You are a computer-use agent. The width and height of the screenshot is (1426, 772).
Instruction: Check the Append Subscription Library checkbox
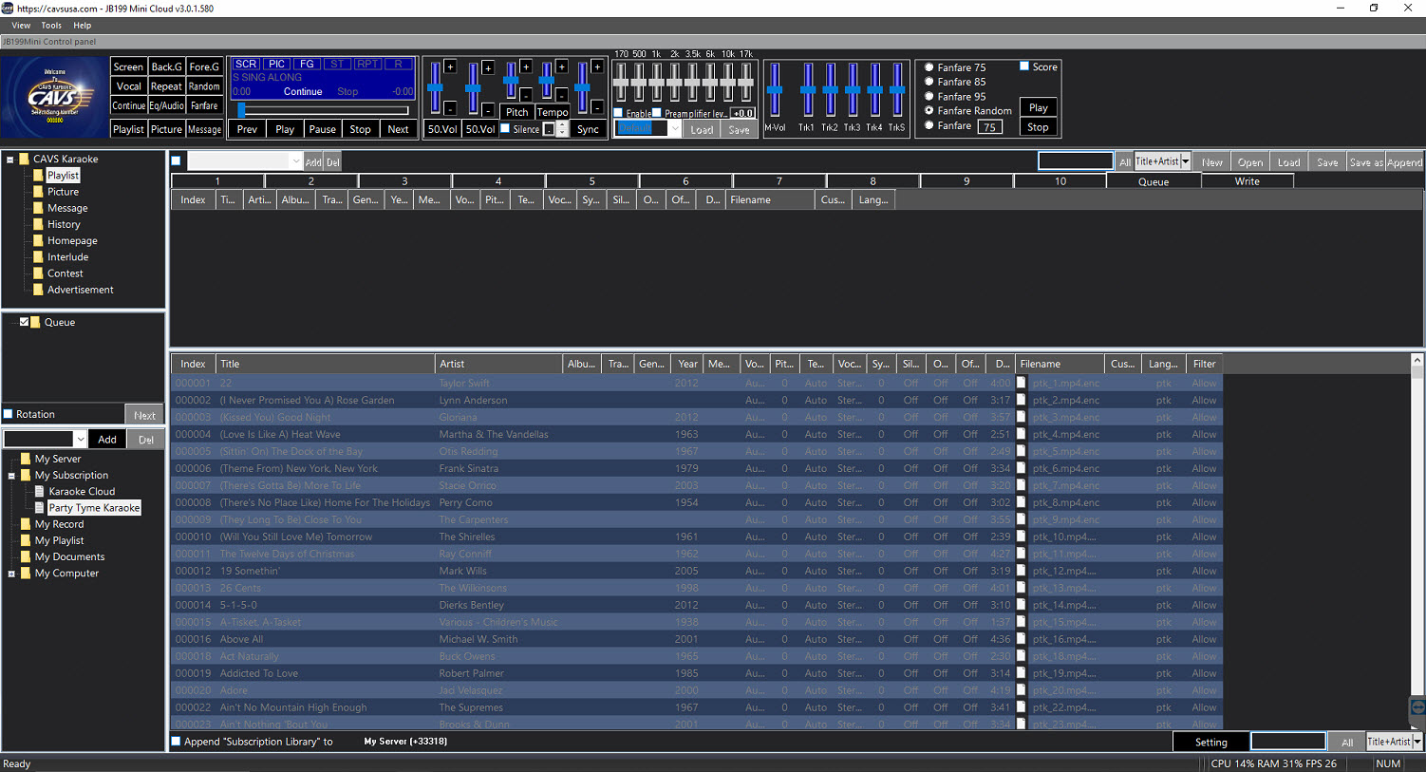(x=176, y=742)
